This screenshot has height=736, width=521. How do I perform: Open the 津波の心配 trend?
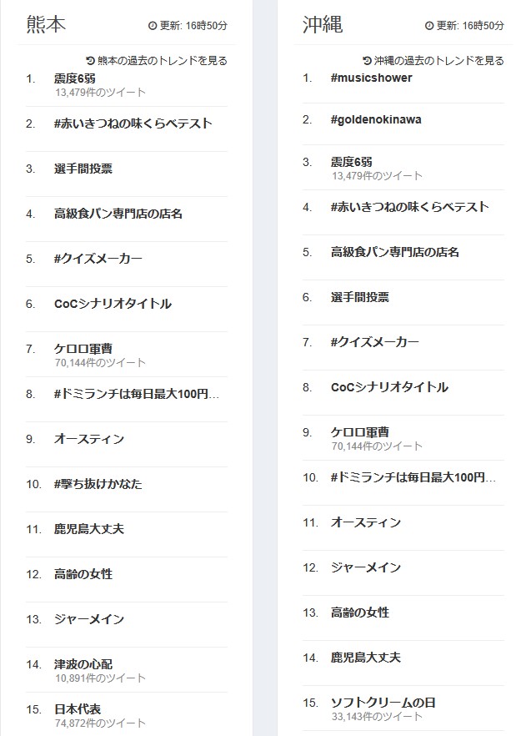(83, 664)
